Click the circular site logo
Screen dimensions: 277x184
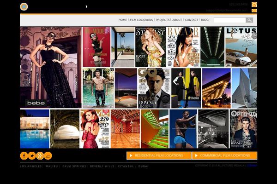click(x=24, y=7)
